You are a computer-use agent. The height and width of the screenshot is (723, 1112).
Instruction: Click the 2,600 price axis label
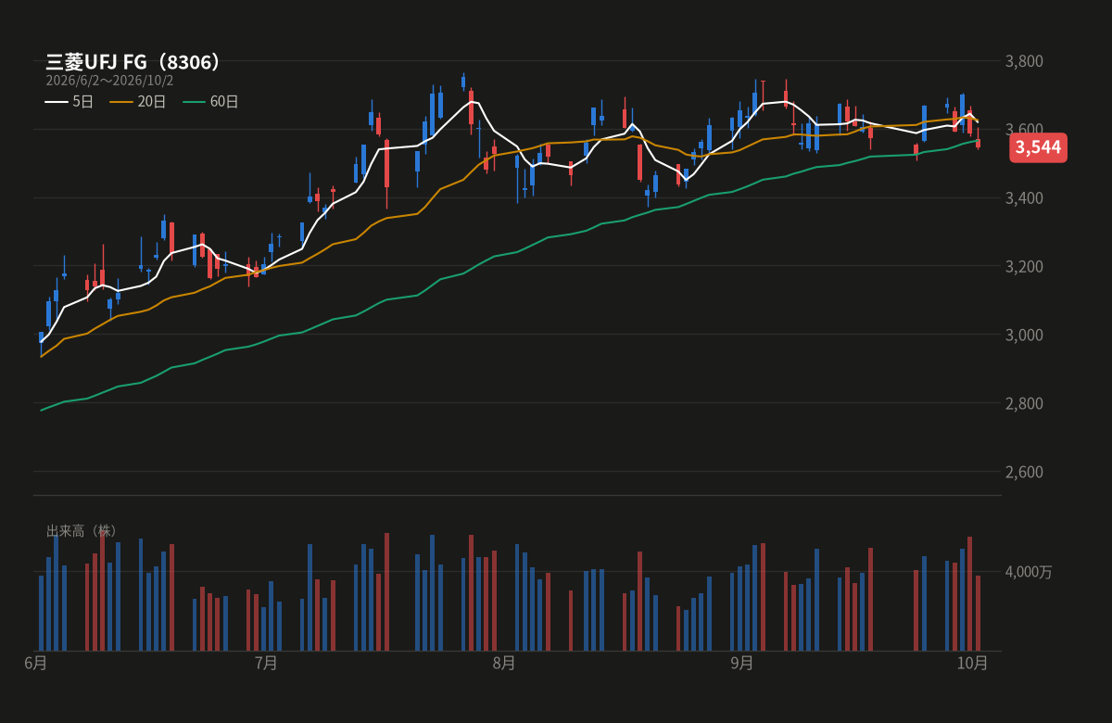[1025, 472]
